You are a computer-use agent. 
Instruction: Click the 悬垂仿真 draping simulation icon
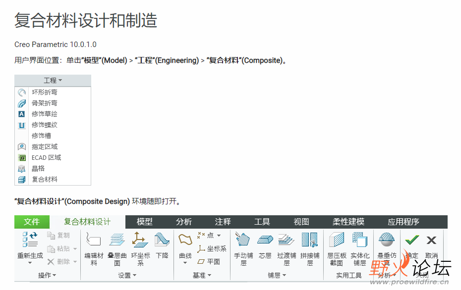point(386,240)
